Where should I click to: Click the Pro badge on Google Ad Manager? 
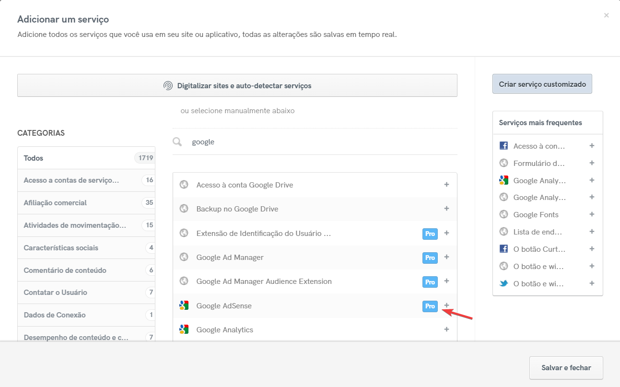pyautogui.click(x=430, y=258)
